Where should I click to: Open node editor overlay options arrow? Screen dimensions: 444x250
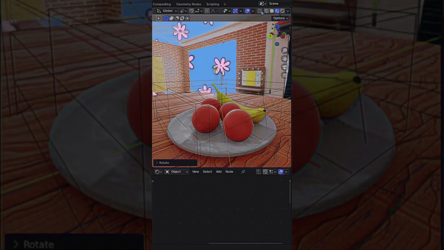(x=286, y=172)
